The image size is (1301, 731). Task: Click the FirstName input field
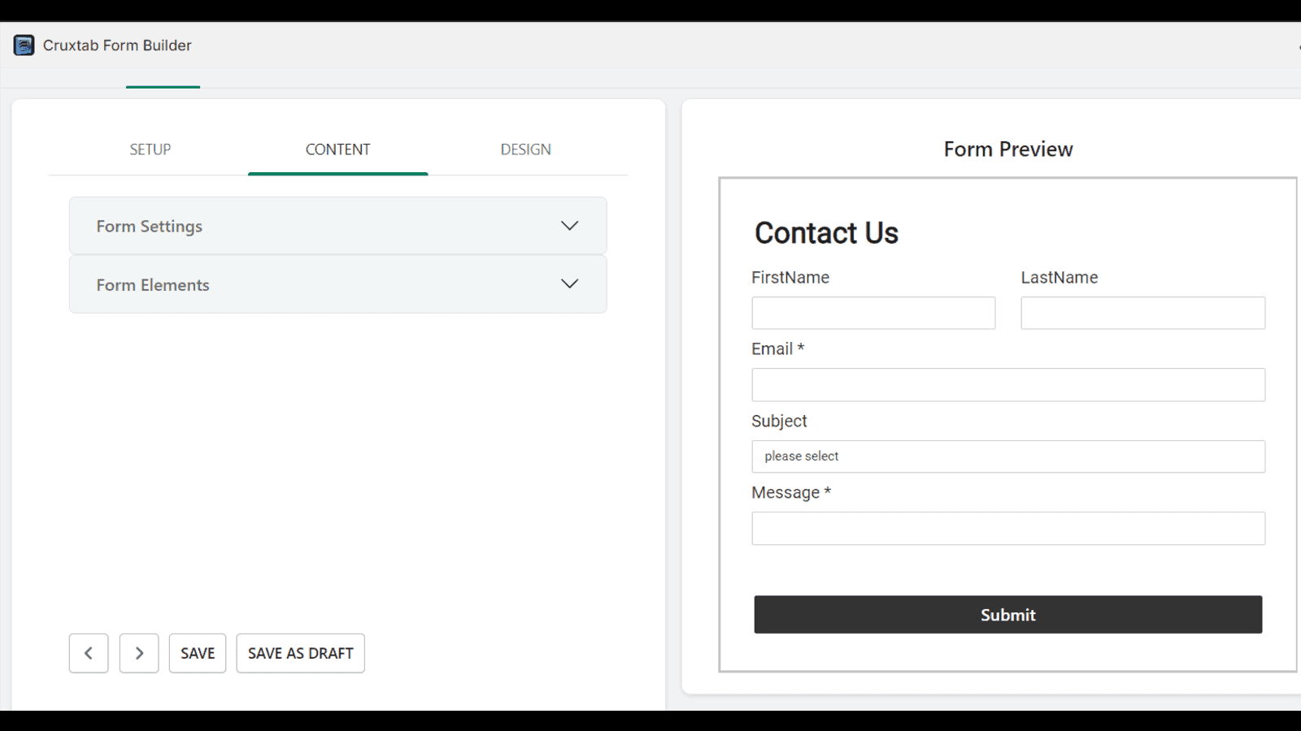873,313
